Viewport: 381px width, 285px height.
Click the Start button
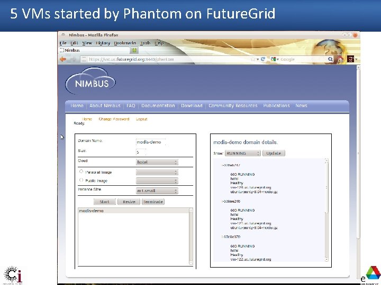[104, 202]
